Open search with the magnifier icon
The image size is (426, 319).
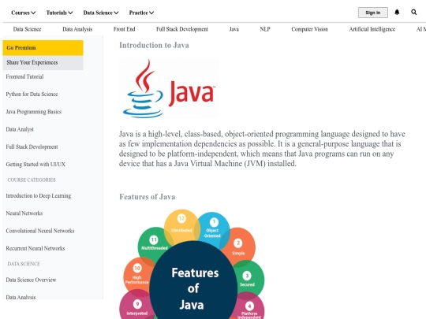(x=414, y=12)
